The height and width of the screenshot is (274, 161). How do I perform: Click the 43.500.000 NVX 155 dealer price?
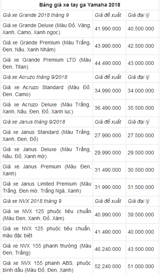point(141,249)
